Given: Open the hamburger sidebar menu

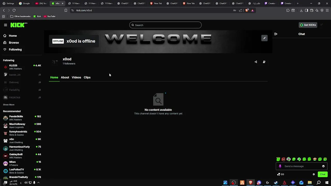Looking at the screenshot, I should (5, 25).
